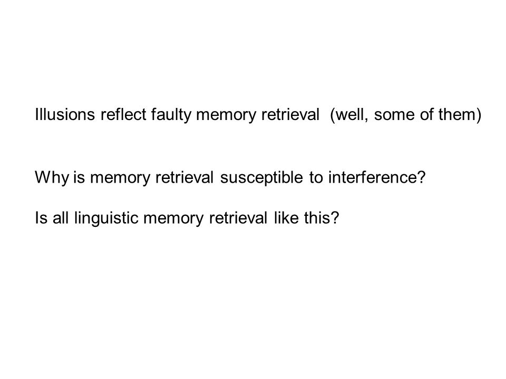
Task: Click the parenthetical "(well, some of them)"
Action: pyautogui.click(x=406, y=115)
